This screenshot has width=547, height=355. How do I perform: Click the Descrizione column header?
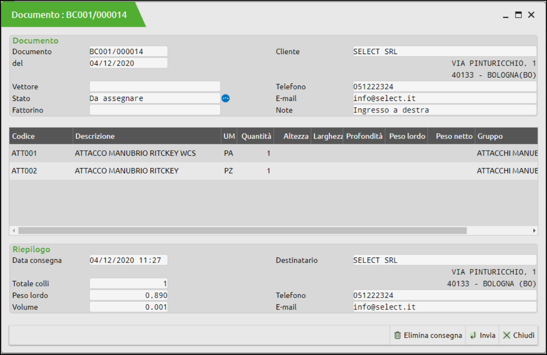tap(147, 136)
